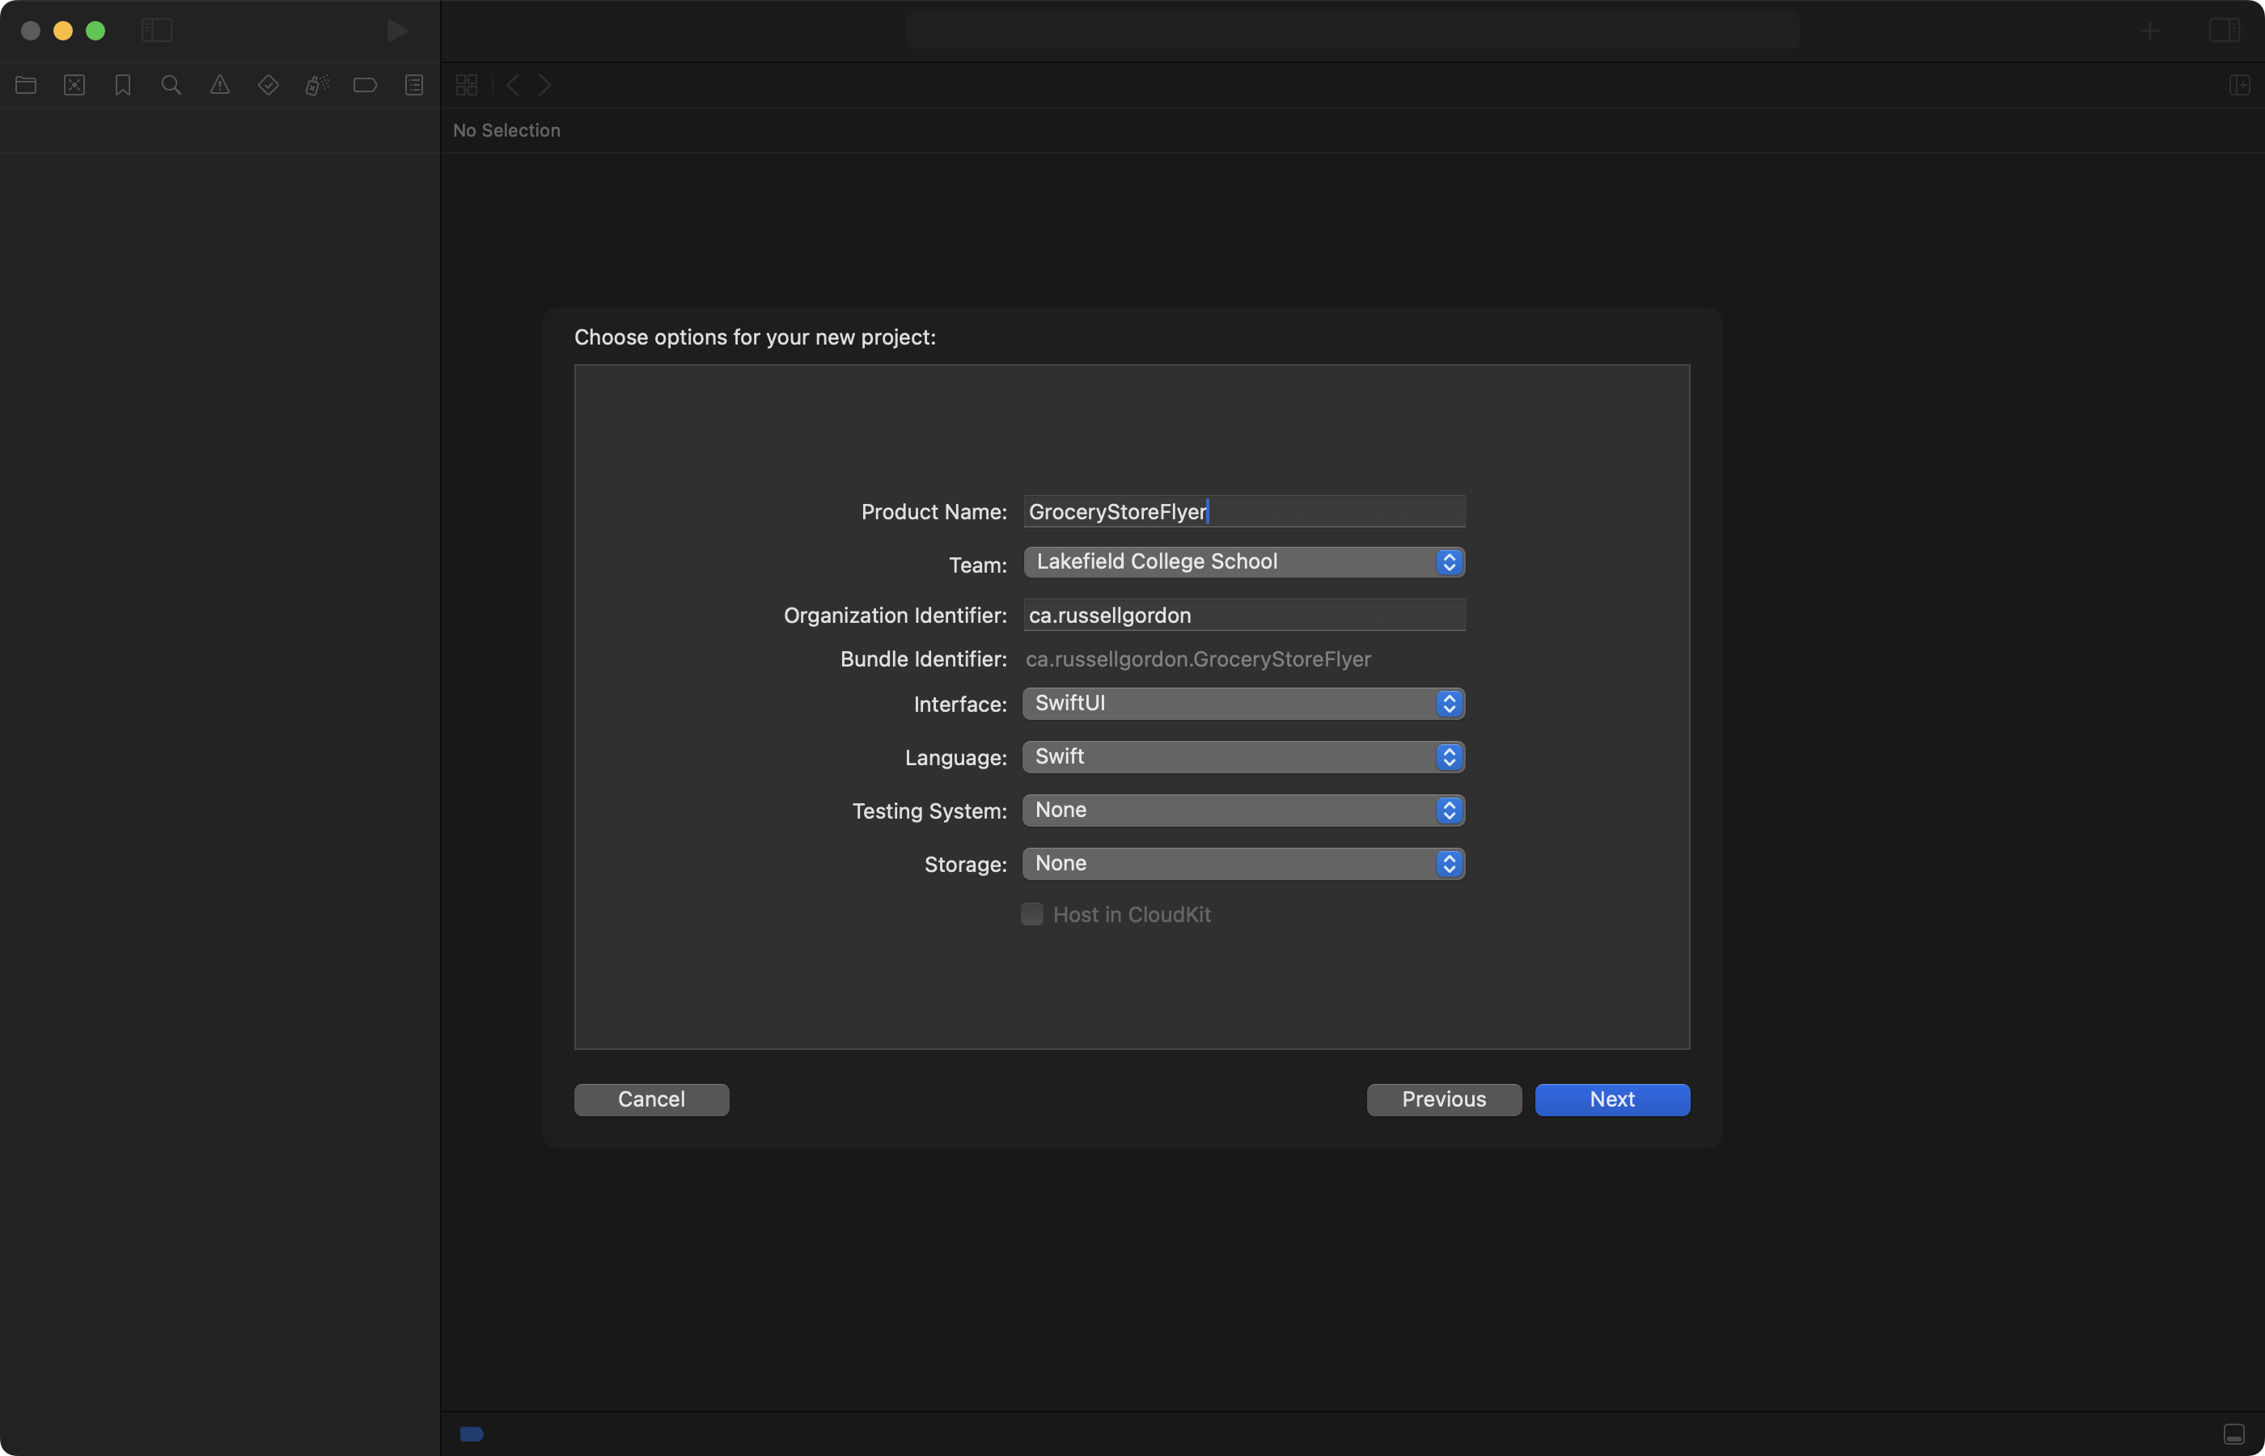The image size is (2265, 1456).
Task: Open the Report navigator icon
Action: pos(414,85)
